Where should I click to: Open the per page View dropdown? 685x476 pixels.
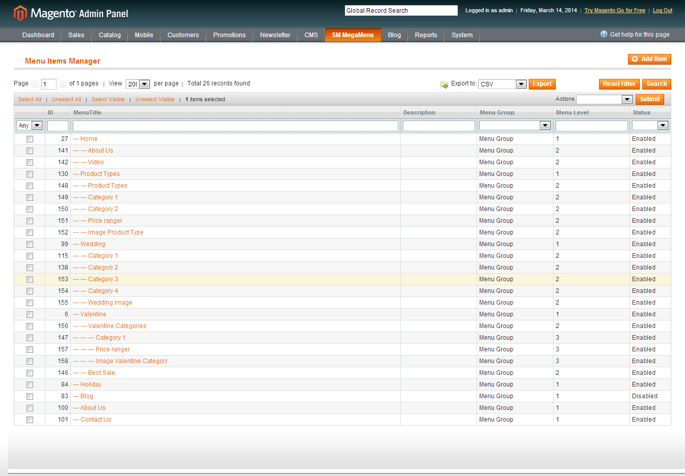point(138,84)
